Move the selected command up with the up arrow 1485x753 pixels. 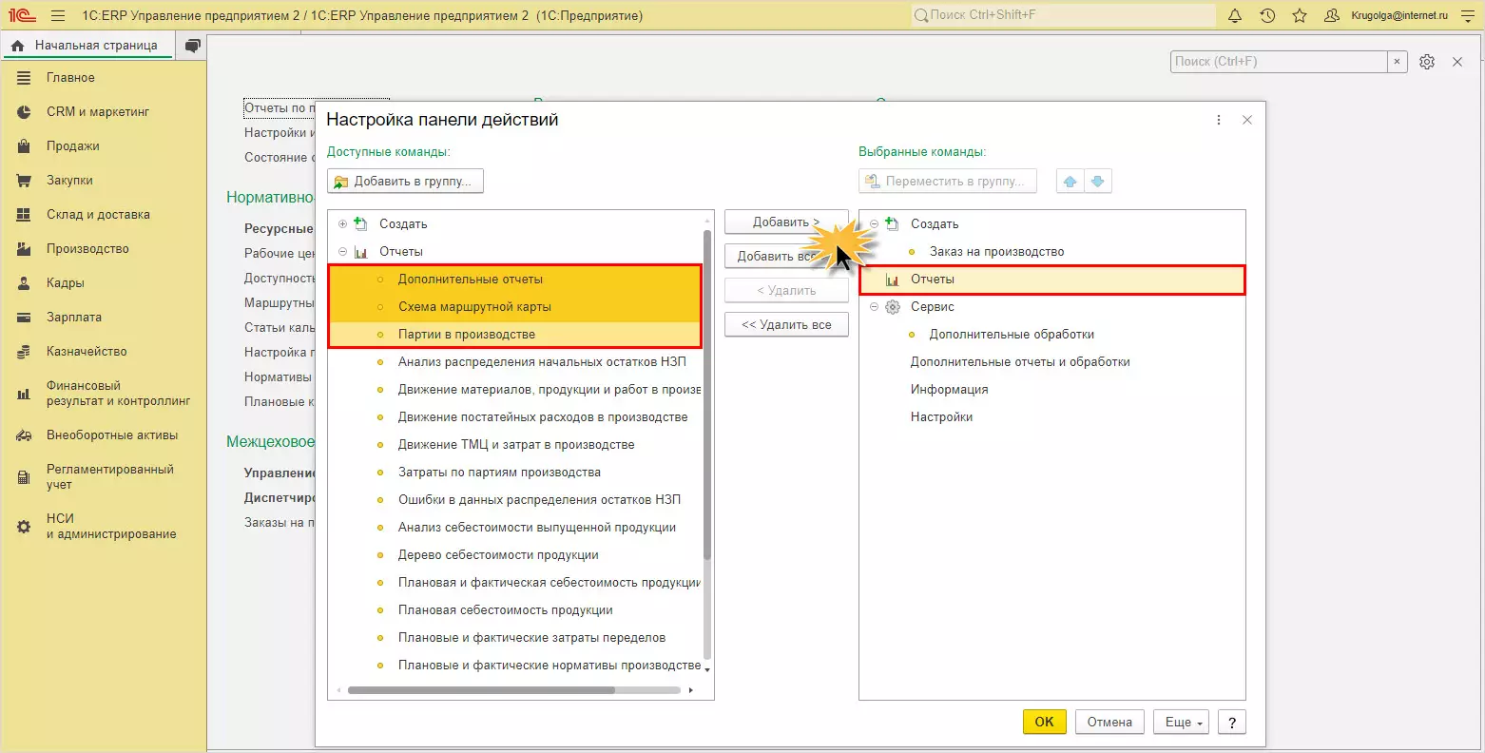click(x=1070, y=182)
